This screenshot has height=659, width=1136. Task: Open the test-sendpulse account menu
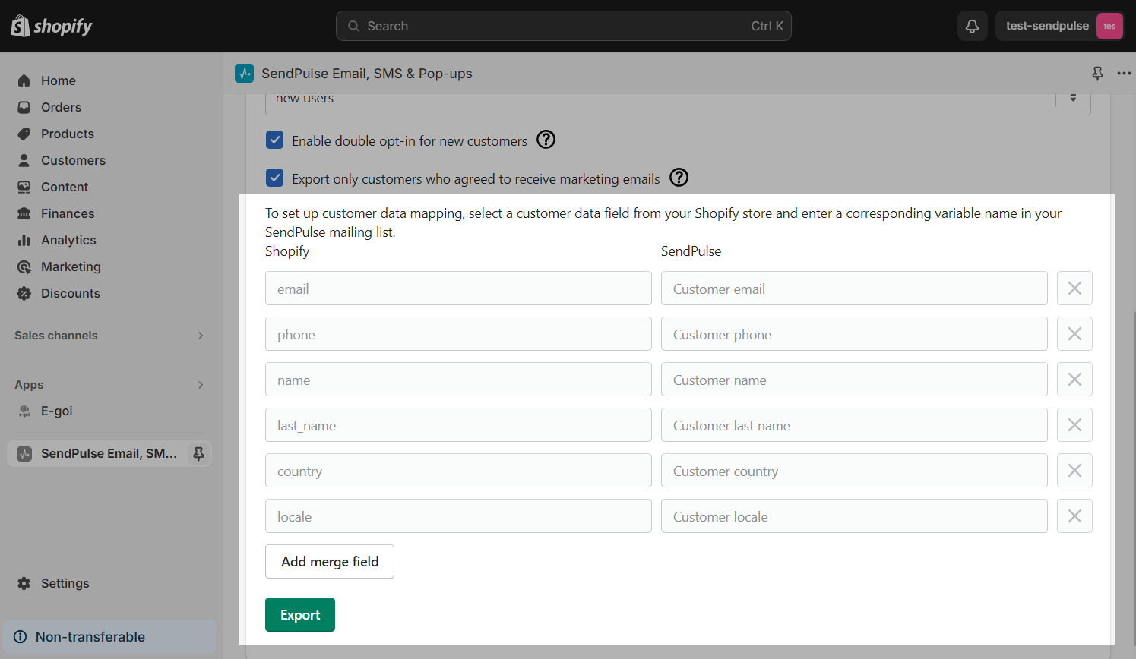(x=1060, y=26)
